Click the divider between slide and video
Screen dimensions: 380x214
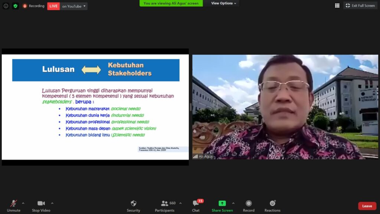191,107
